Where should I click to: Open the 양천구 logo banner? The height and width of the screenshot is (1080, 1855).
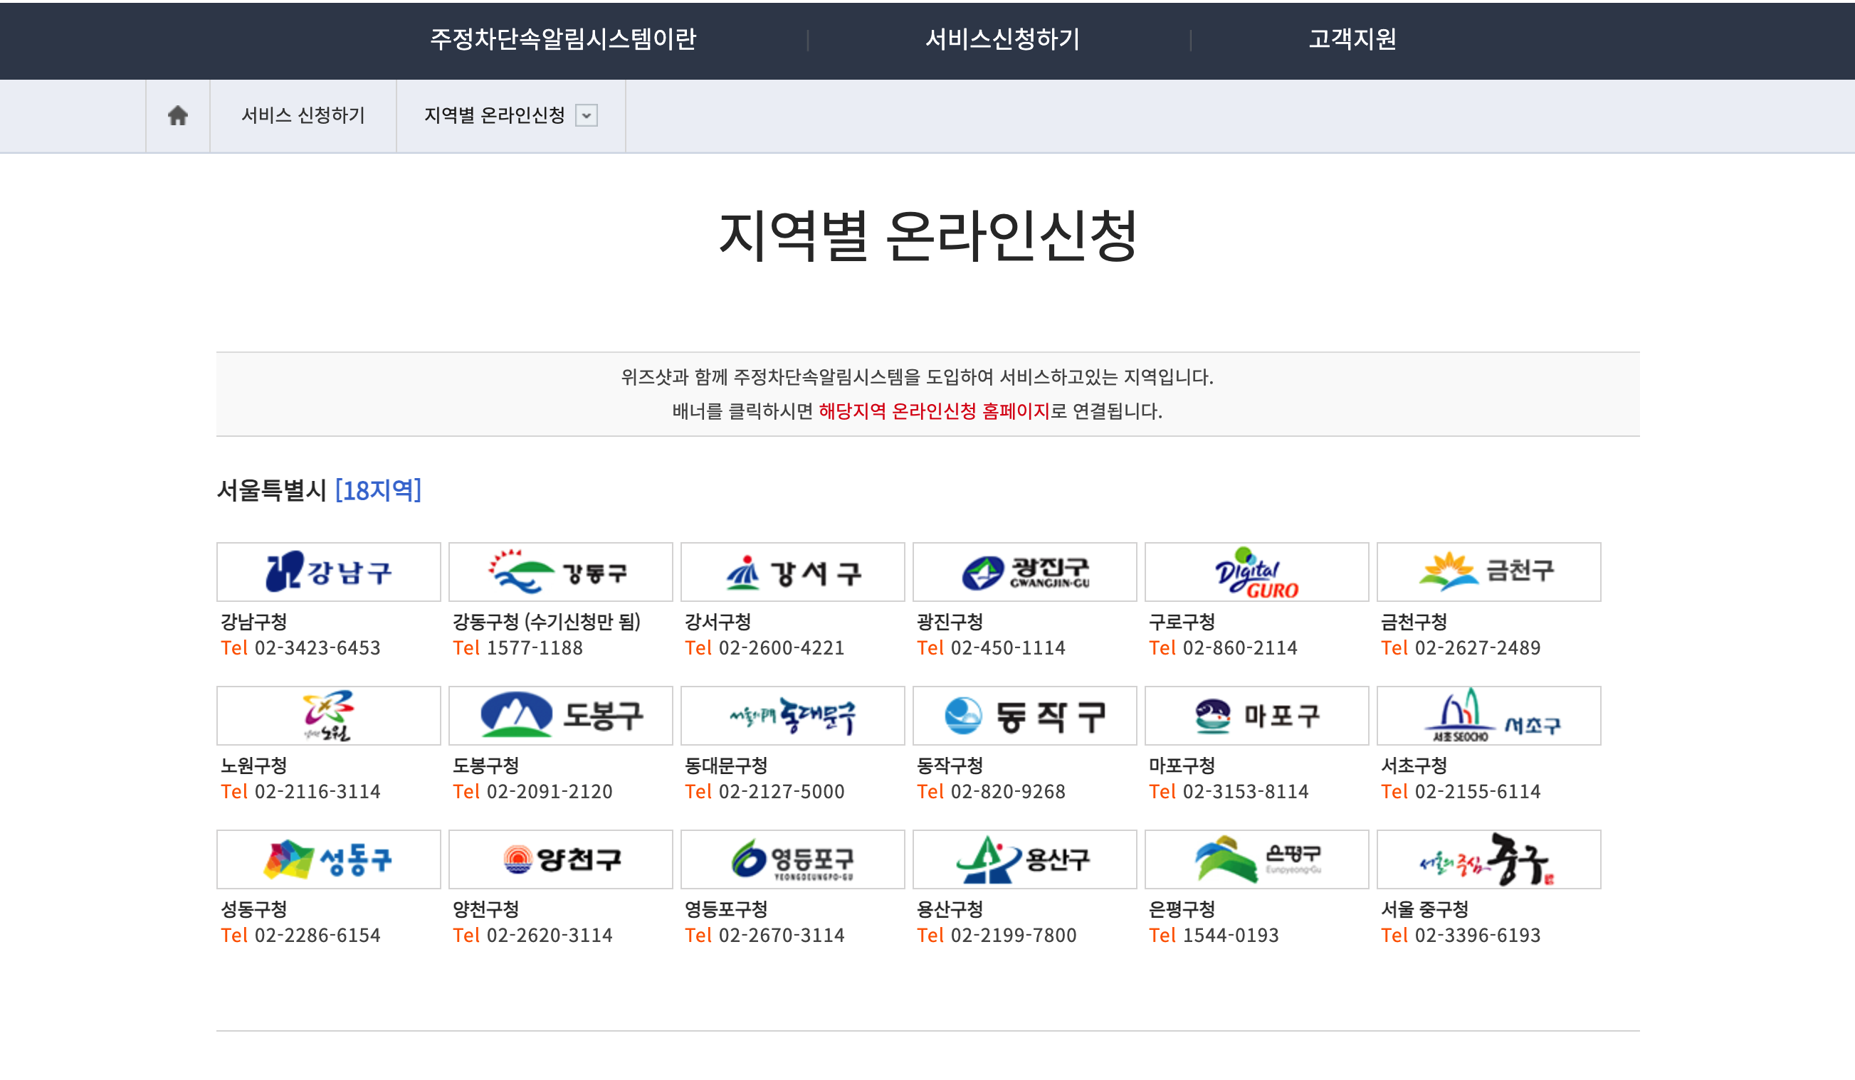pos(560,859)
